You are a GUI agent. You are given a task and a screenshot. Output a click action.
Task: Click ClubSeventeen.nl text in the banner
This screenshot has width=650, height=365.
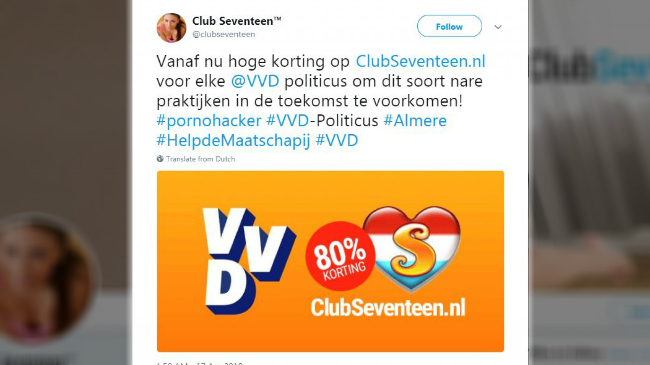pos(388,308)
